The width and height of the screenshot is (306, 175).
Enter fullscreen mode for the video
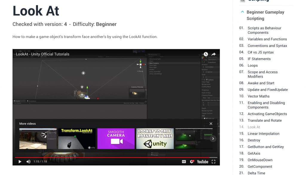(213, 162)
